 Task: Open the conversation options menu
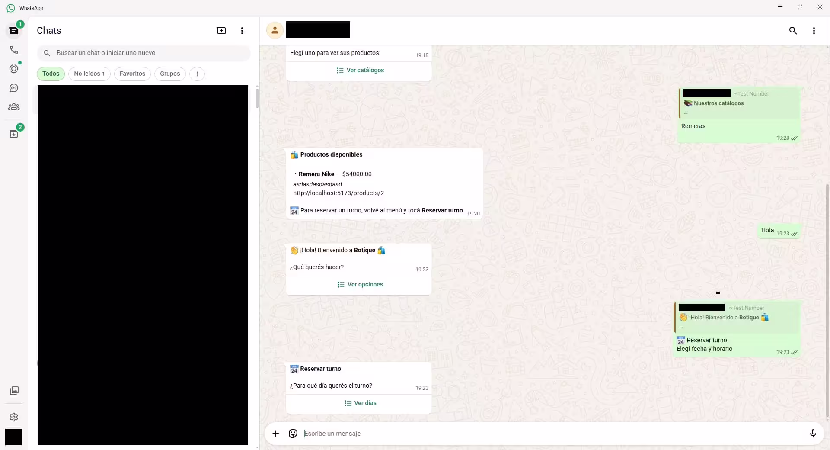(x=813, y=31)
